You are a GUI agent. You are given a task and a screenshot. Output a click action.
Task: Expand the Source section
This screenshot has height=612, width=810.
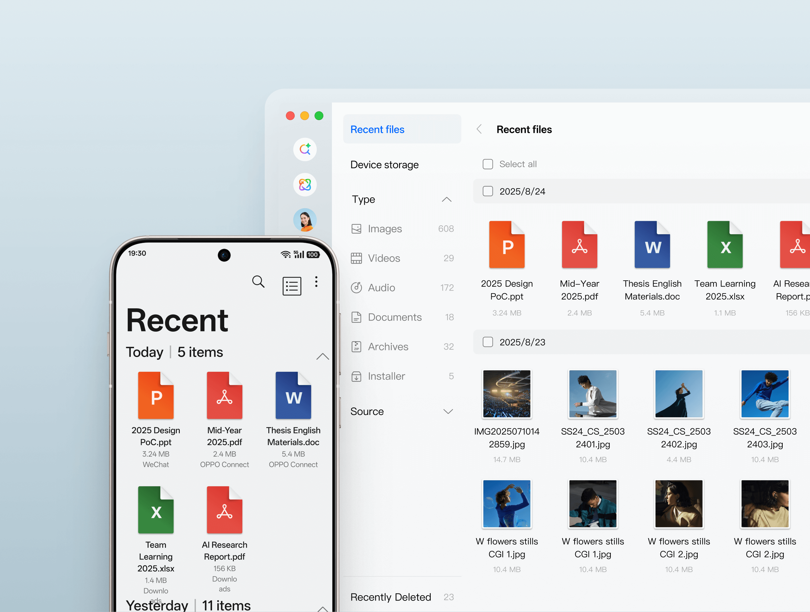448,411
